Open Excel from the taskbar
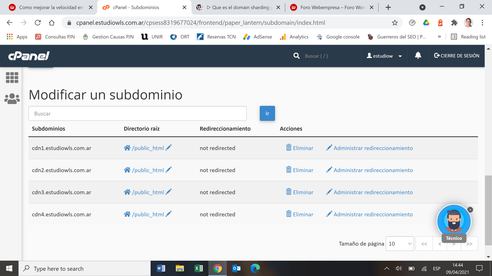This screenshot has height=276, width=492. click(199, 268)
